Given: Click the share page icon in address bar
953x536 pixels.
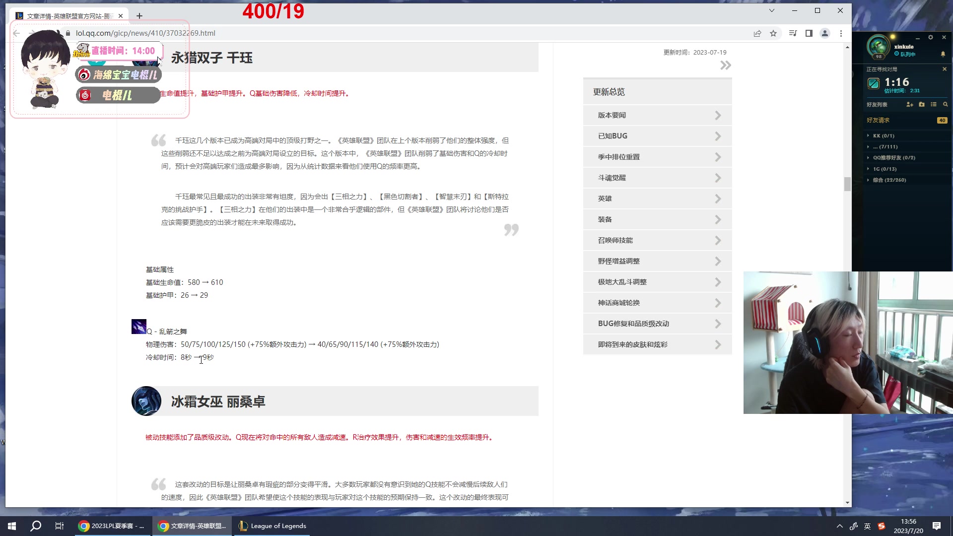Looking at the screenshot, I should 757,33.
